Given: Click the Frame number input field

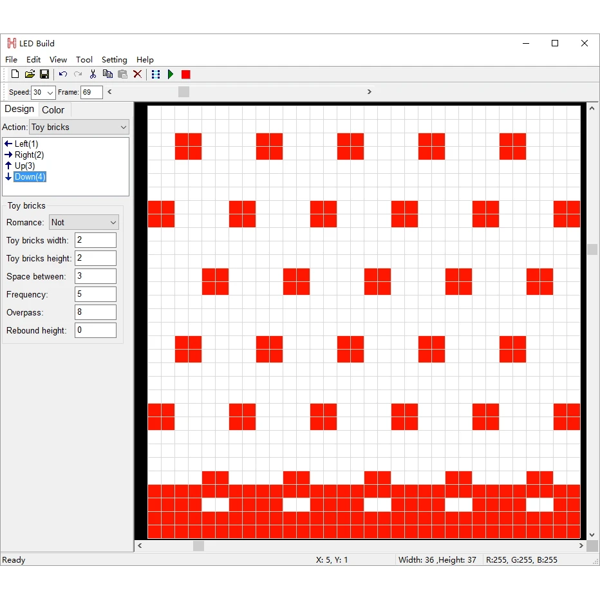Looking at the screenshot, I should pyautogui.click(x=91, y=92).
